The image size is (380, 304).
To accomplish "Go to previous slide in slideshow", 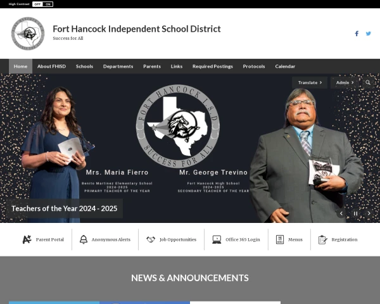I will [x=341, y=213].
